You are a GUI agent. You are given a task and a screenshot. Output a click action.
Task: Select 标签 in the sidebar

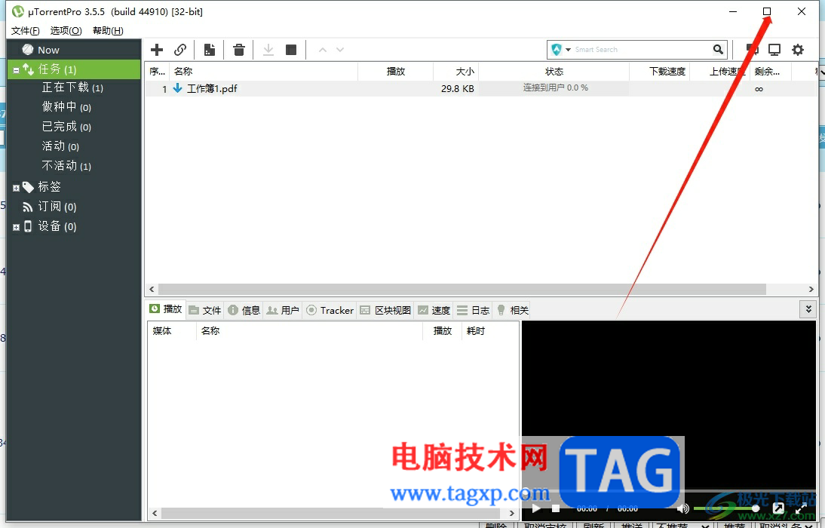click(x=50, y=187)
